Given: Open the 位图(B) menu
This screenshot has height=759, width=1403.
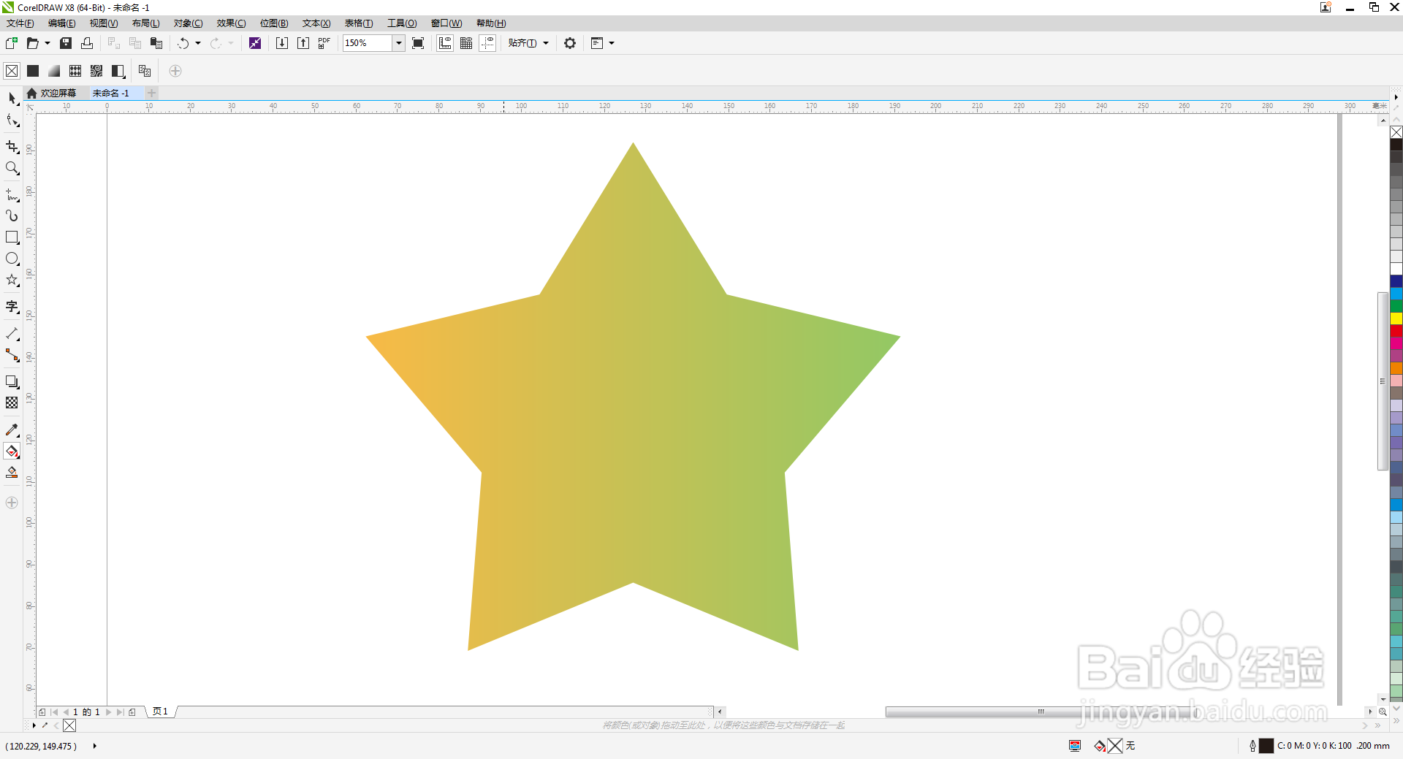Looking at the screenshot, I should point(274,23).
